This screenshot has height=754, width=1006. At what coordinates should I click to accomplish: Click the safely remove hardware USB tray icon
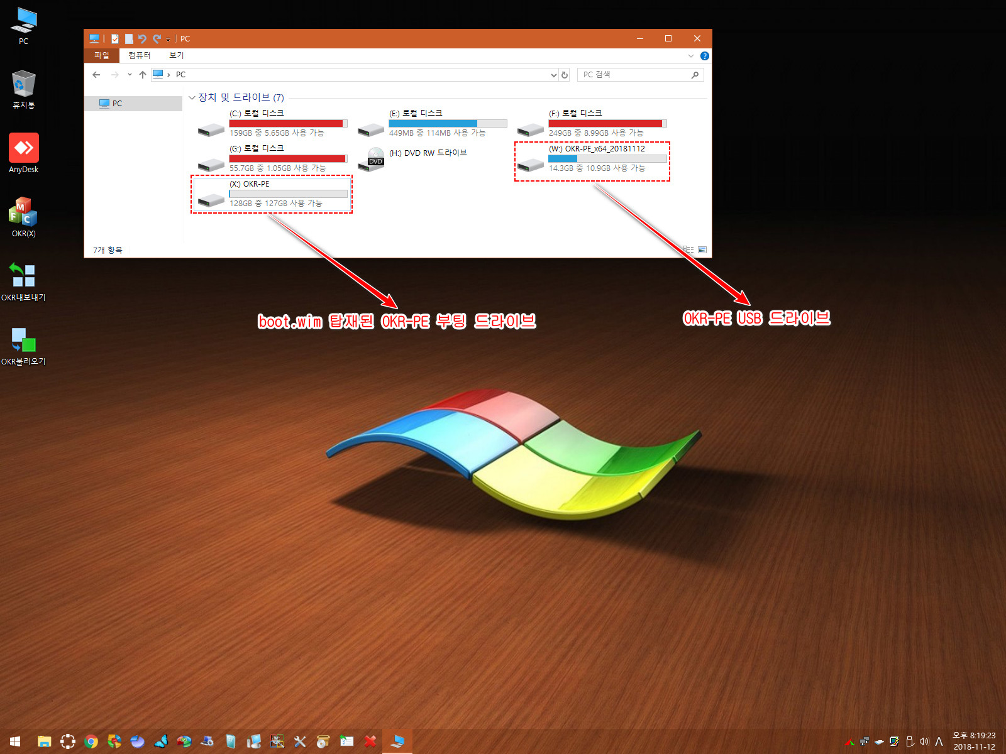(x=909, y=742)
